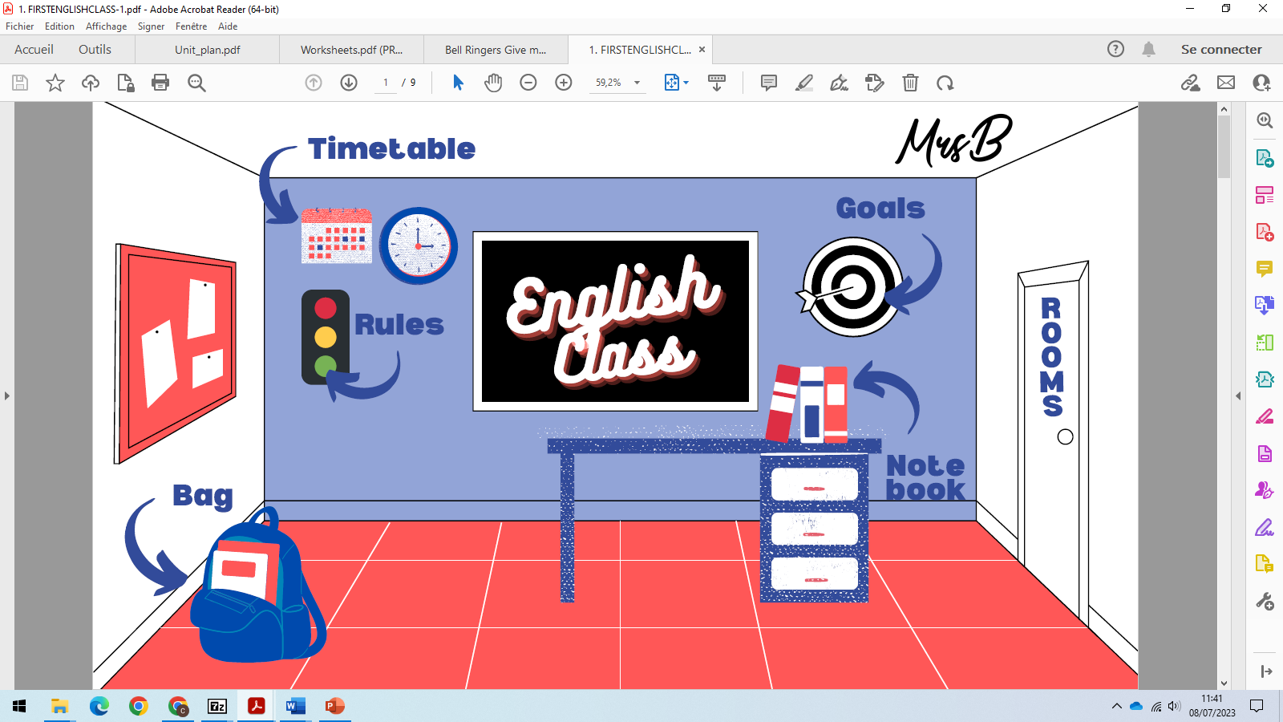The width and height of the screenshot is (1283, 722).
Task: Click the Zoom in plus icon
Action: [564, 83]
